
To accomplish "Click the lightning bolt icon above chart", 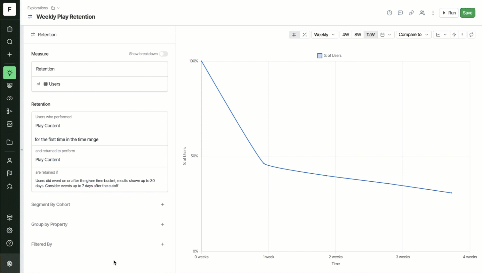I will pyautogui.click(x=454, y=35).
